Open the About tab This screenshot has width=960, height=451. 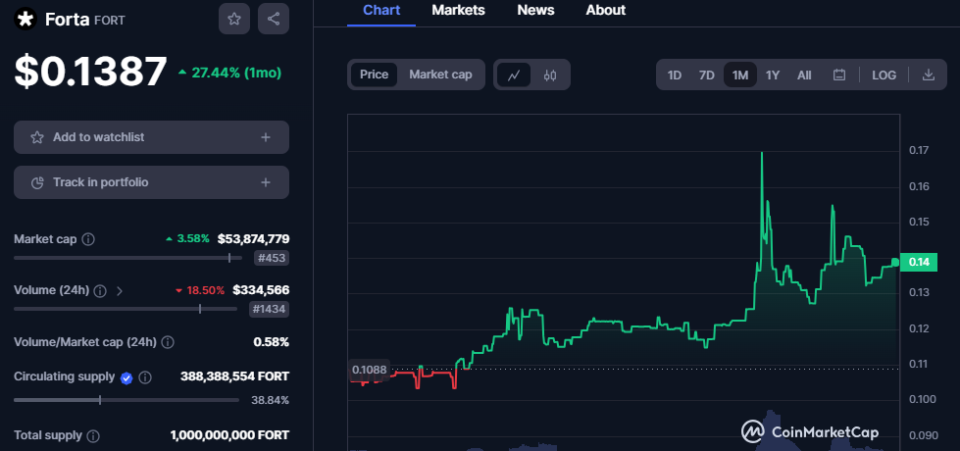(605, 11)
